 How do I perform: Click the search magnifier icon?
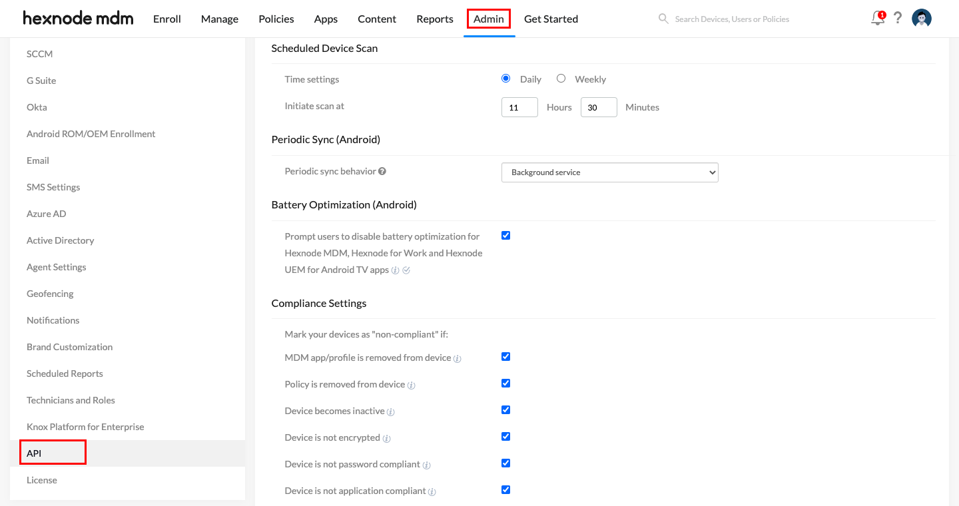(x=663, y=19)
